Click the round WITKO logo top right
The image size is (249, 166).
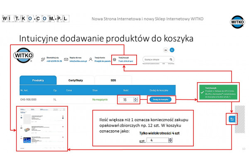tap(237, 22)
